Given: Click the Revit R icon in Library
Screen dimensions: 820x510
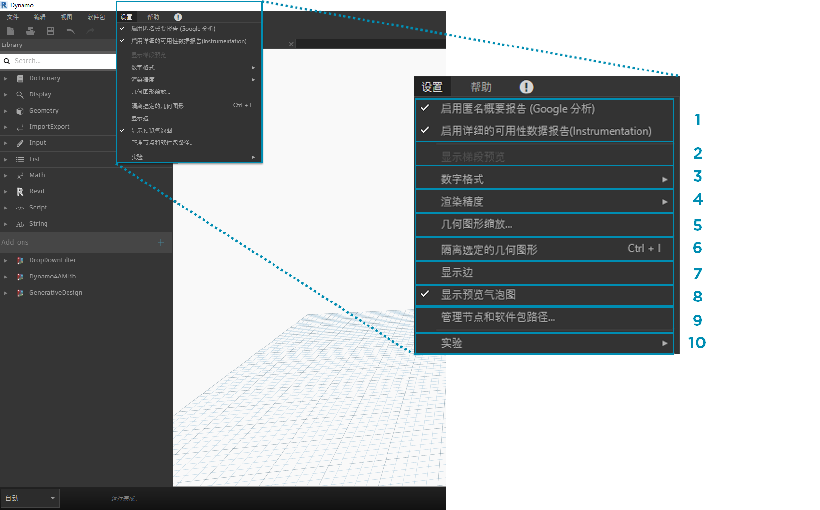Looking at the screenshot, I should point(20,191).
